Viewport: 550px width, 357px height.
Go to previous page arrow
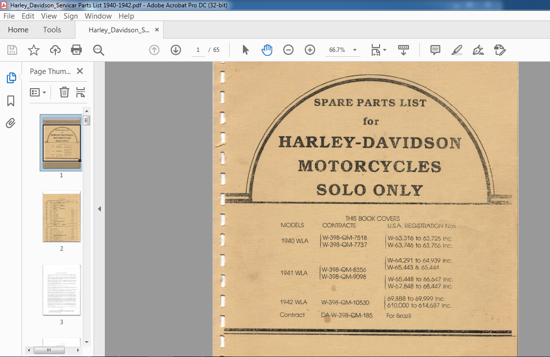tap(154, 50)
